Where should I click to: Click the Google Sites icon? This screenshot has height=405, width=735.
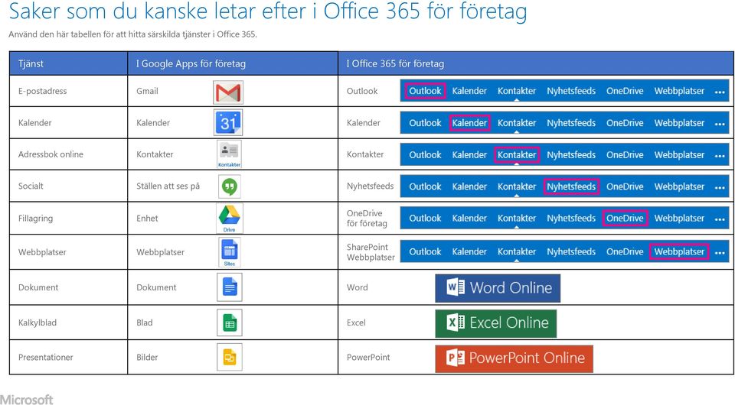point(229,252)
